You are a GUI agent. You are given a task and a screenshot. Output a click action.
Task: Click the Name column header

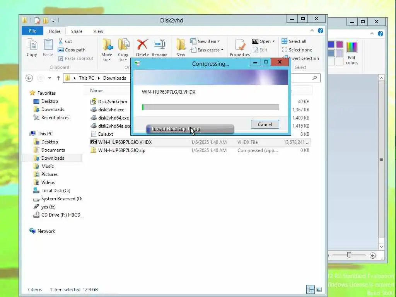tap(96, 90)
